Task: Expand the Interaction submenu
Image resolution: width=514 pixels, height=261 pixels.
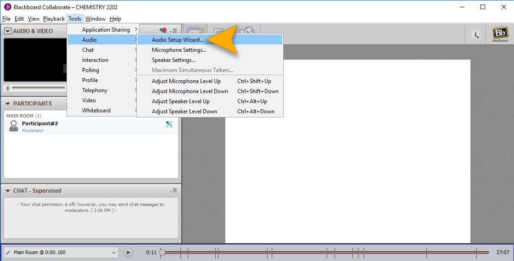Action: pyautogui.click(x=103, y=60)
